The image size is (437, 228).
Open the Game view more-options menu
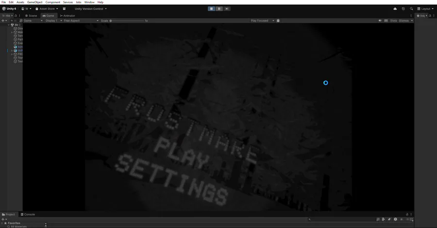411,16
